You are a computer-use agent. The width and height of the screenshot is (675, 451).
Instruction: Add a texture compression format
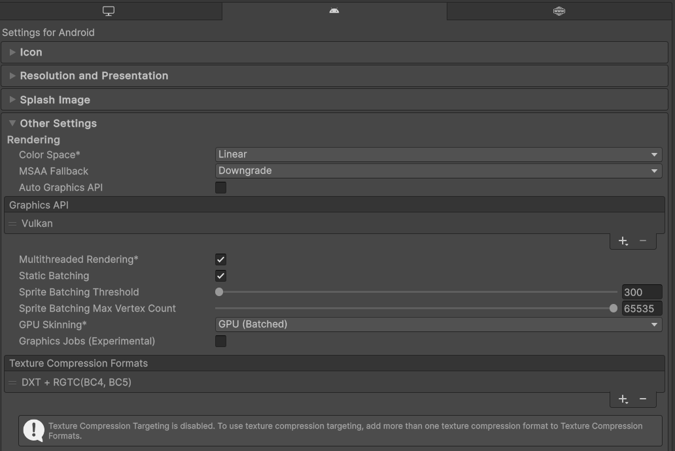point(623,399)
